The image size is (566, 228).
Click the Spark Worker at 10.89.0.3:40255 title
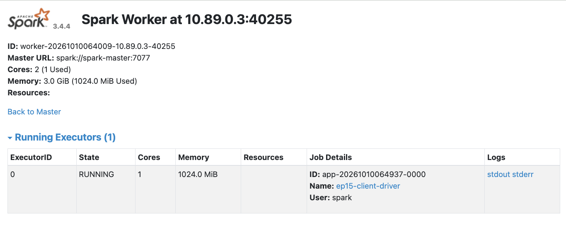pyautogui.click(x=187, y=19)
